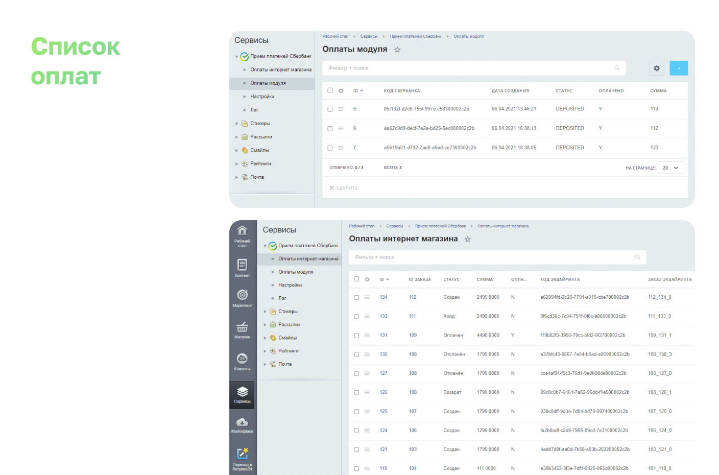Open row actions menu for payment ID 6
The width and height of the screenshot is (719, 475).
point(341,128)
